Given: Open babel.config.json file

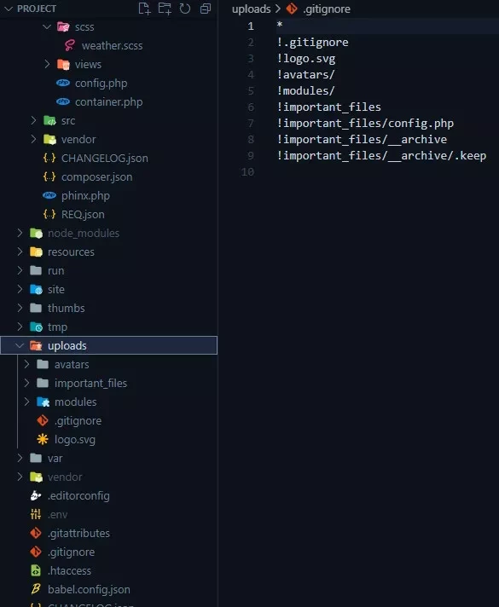Looking at the screenshot, I should [89, 589].
